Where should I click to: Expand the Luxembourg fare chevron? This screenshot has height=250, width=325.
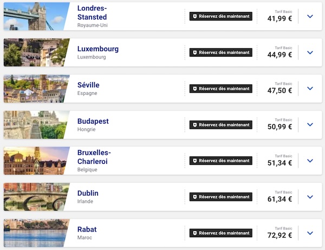pos(310,53)
